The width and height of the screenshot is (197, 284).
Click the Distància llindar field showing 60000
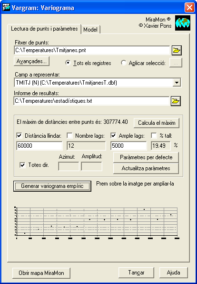coord(39,146)
